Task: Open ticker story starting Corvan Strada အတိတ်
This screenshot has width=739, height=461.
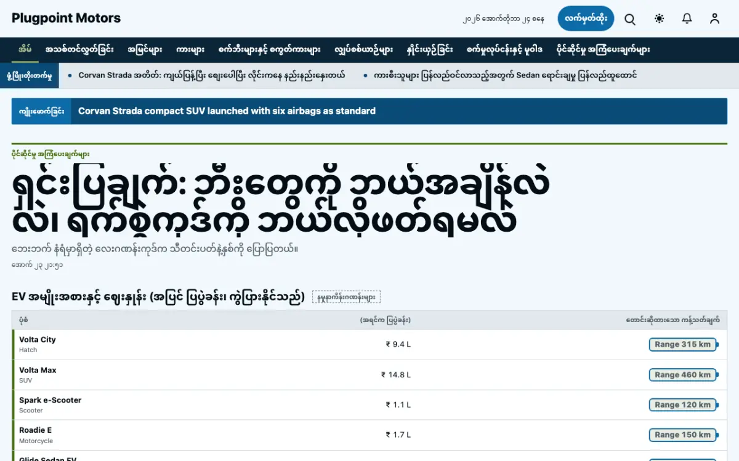Action: 212,76
